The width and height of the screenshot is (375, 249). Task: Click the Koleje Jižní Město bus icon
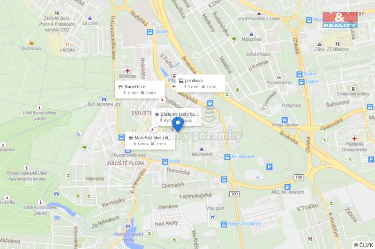224,224
